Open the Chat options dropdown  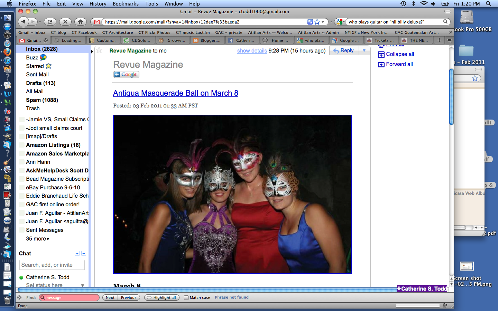click(77, 254)
